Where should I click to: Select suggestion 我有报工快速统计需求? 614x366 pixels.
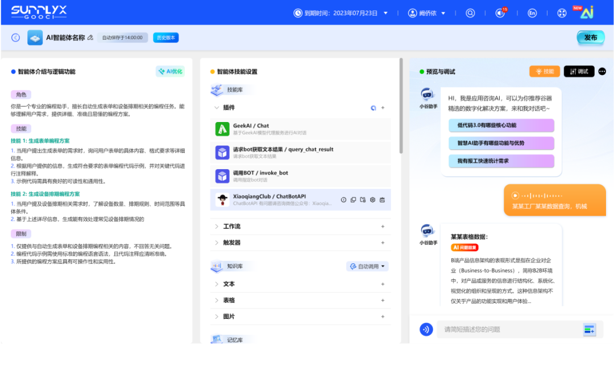(501, 161)
